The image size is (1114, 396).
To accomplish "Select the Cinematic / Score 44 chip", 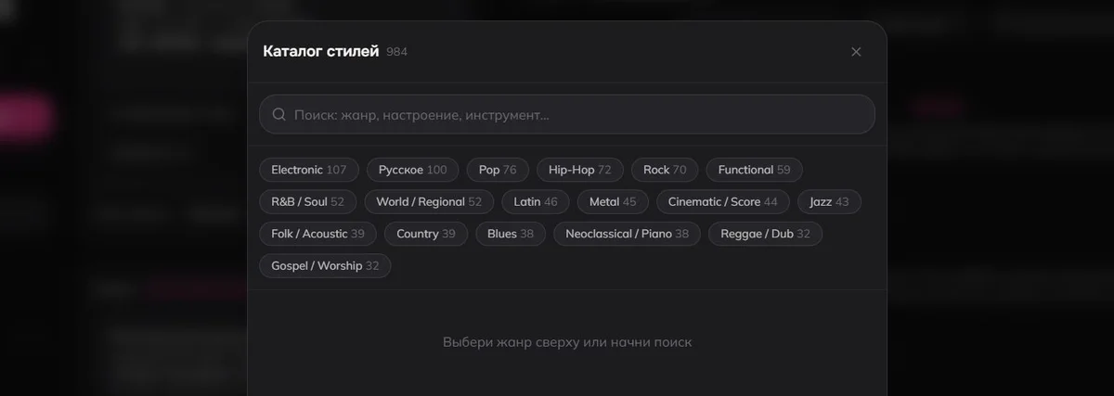I will pyautogui.click(x=723, y=202).
